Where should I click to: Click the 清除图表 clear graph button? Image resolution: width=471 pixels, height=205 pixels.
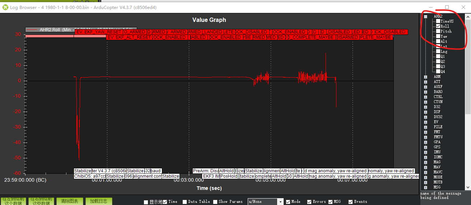click(70, 201)
